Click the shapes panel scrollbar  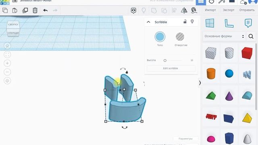[256, 77]
